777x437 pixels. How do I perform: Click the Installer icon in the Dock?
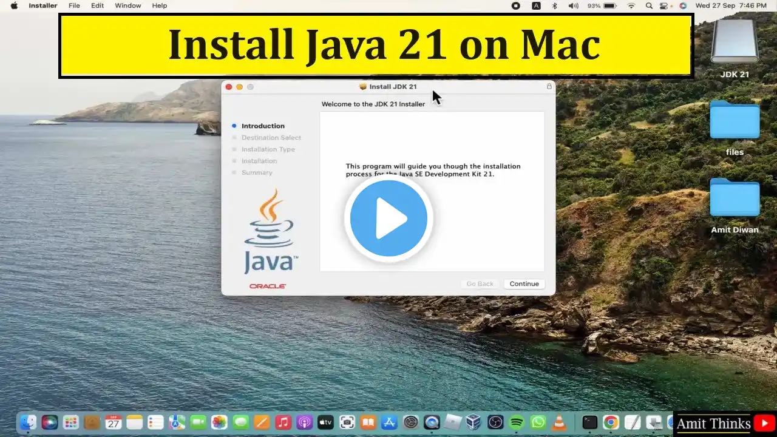(x=653, y=422)
